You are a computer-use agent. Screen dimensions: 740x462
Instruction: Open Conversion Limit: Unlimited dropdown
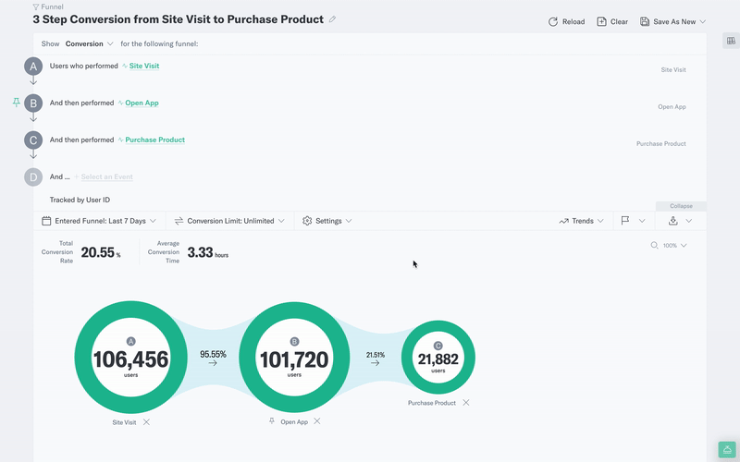[x=229, y=221]
